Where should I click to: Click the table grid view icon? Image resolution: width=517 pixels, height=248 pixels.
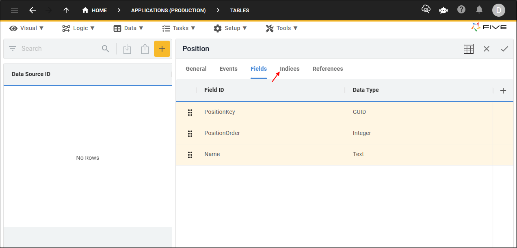tap(469, 49)
